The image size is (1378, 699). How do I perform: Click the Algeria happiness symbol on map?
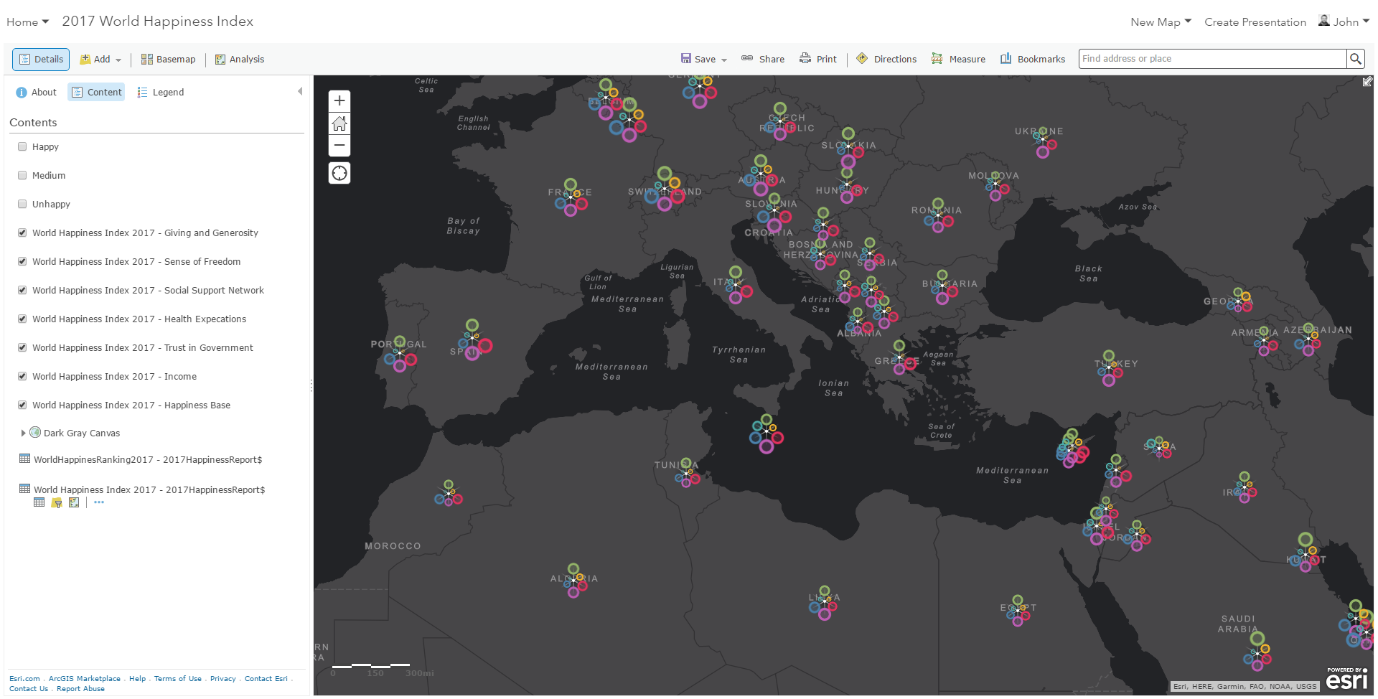[x=573, y=580]
